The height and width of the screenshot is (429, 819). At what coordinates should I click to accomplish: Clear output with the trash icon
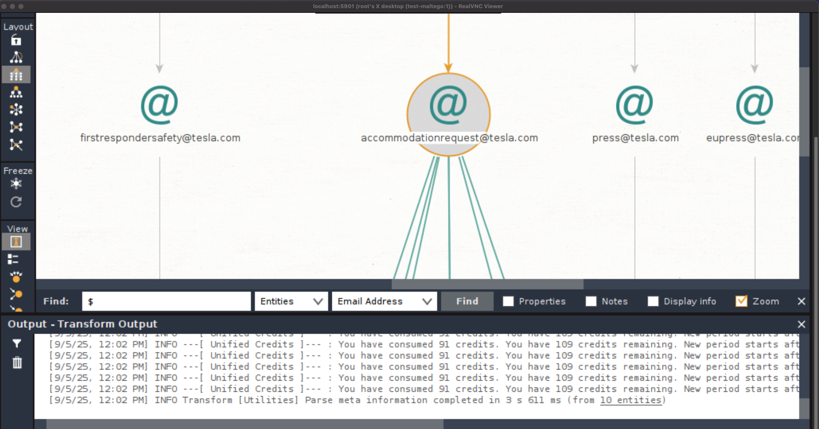(17, 363)
